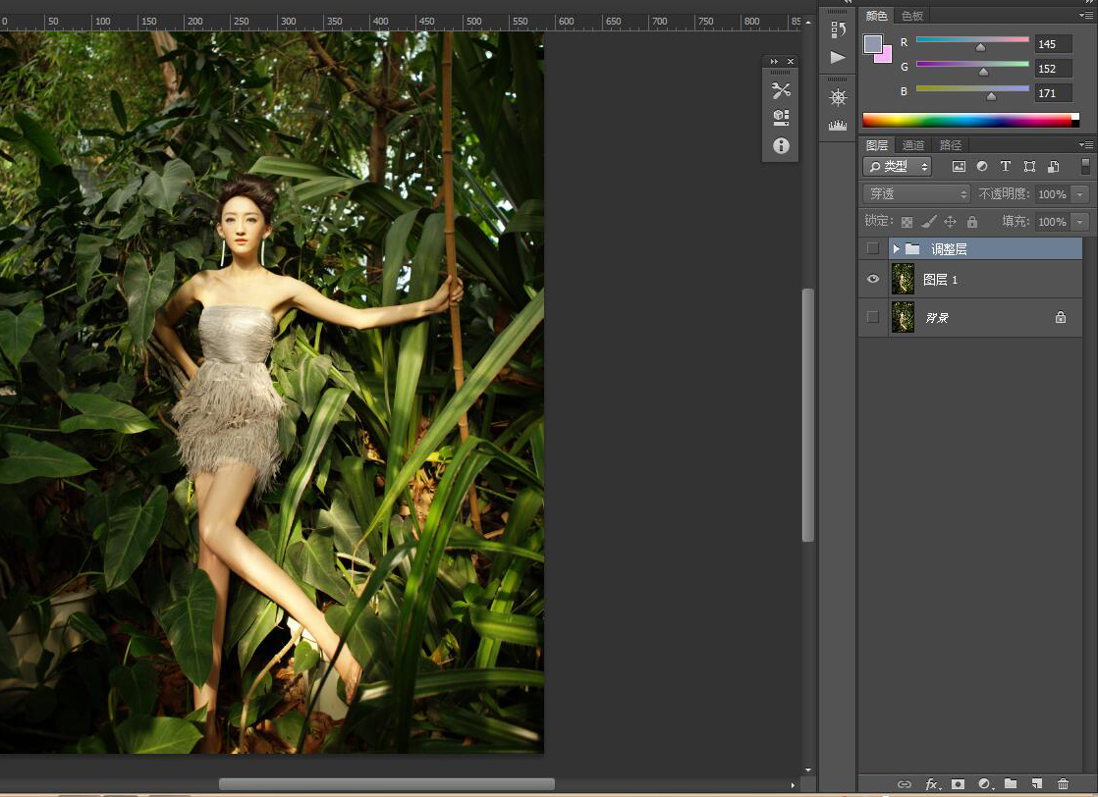Show the 背景 layer
Image resolution: width=1098 pixels, height=797 pixels.
873,317
